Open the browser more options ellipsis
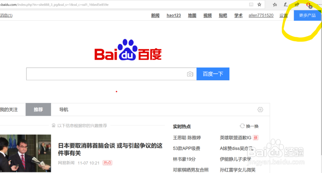 click(319, 4)
